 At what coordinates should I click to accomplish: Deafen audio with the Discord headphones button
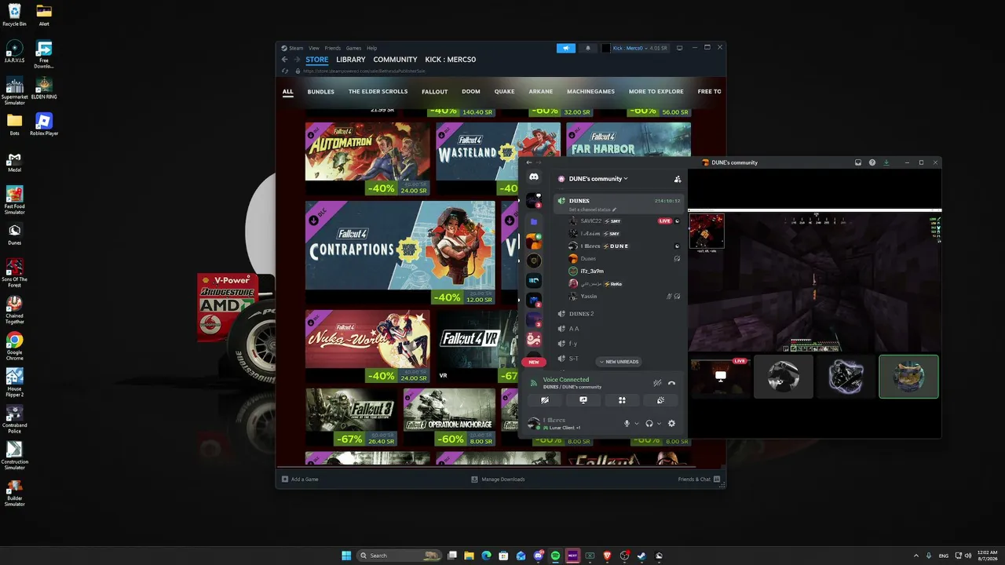coord(649,424)
